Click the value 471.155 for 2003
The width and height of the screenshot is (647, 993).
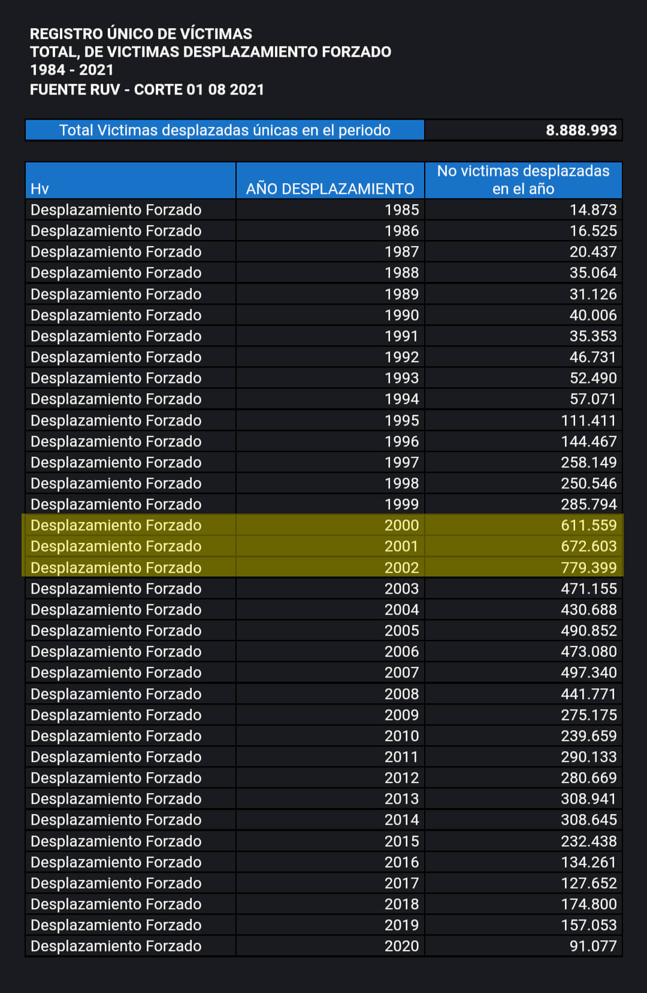pos(589,589)
